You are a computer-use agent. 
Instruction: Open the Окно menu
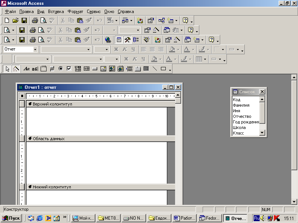point(109,12)
